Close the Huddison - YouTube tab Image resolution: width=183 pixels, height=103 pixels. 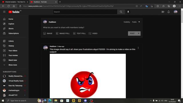[x=56, y=2]
